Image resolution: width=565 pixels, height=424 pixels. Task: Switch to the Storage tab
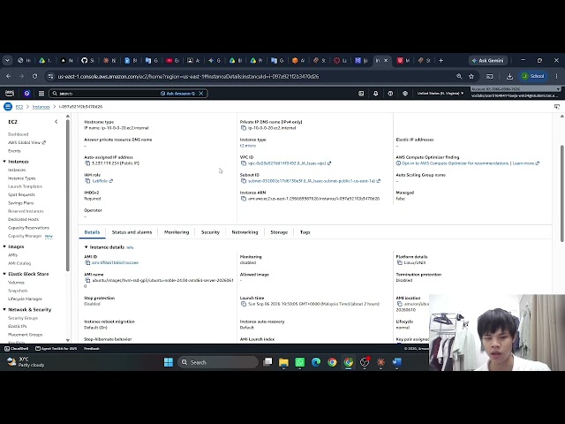tap(279, 232)
